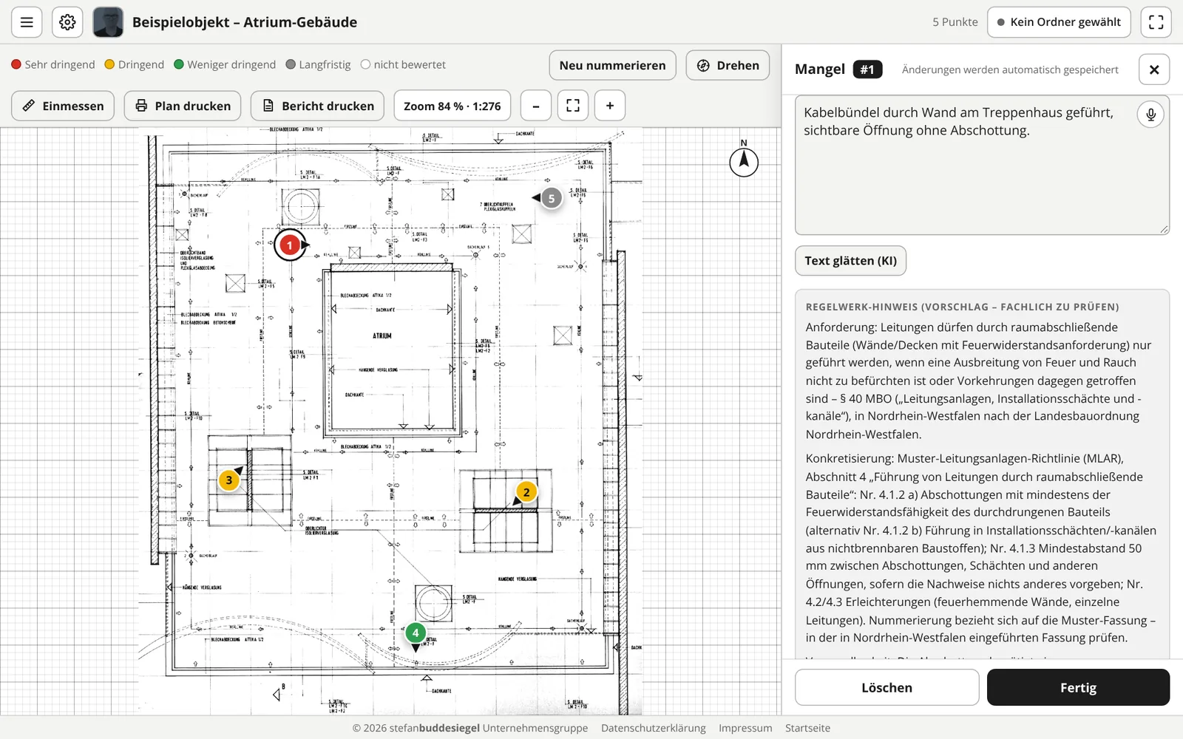Close the Mangel panel
The width and height of the screenshot is (1183, 739).
1154,69
